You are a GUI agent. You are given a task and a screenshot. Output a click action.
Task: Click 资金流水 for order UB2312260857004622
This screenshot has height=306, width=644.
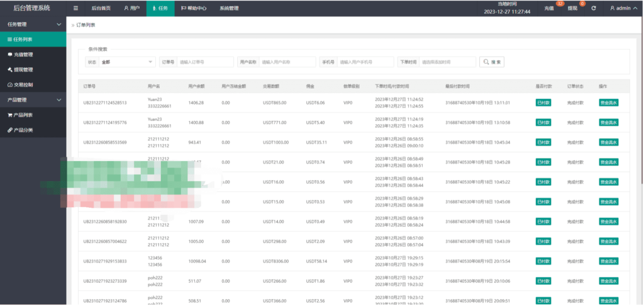[609, 241]
